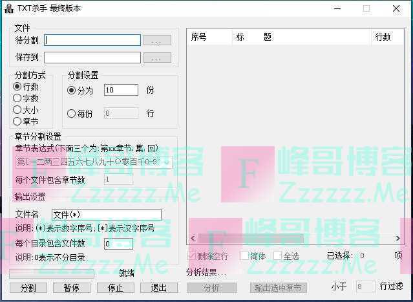This screenshot has width=413, height=302.
Task: Browse for the 保存到 destination folder
Action: pyautogui.click(x=156, y=58)
